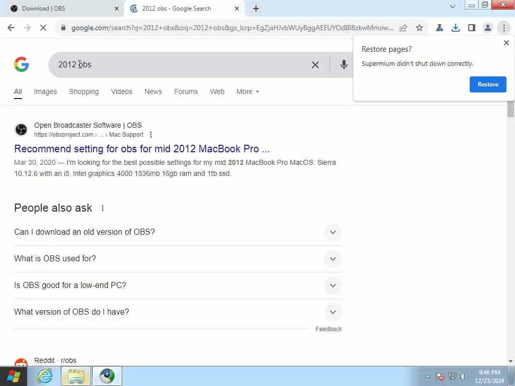Stop loading the page

click(x=43, y=28)
